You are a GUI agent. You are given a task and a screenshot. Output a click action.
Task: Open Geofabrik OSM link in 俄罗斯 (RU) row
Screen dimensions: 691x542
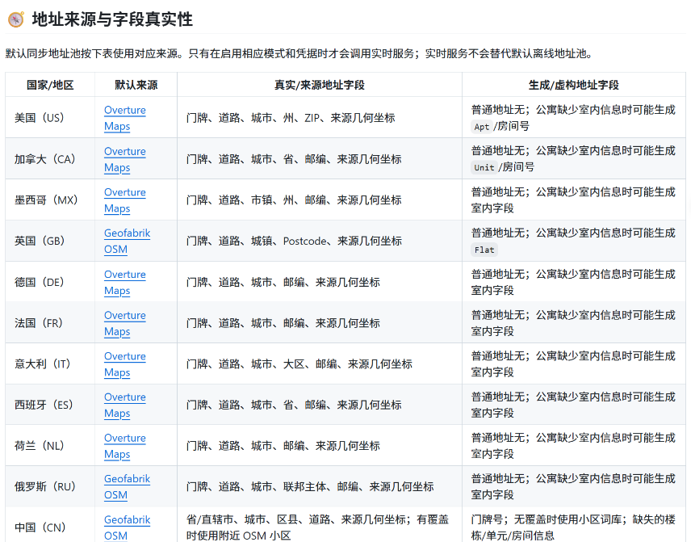tap(127, 486)
